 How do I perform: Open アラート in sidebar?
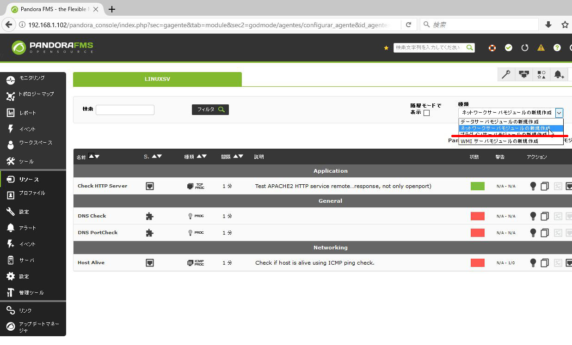[x=33, y=228]
